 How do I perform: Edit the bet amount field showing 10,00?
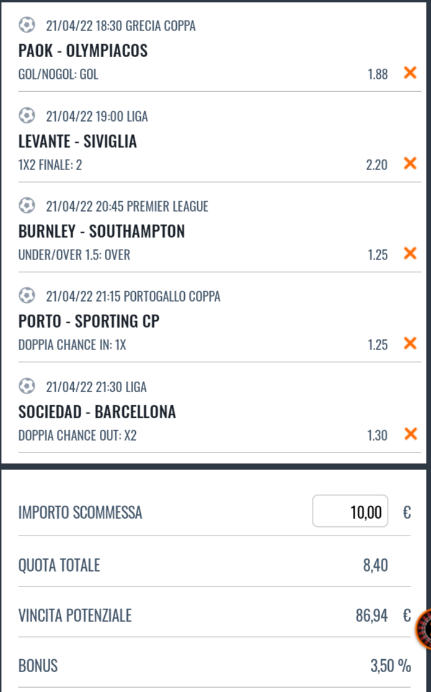coord(350,511)
